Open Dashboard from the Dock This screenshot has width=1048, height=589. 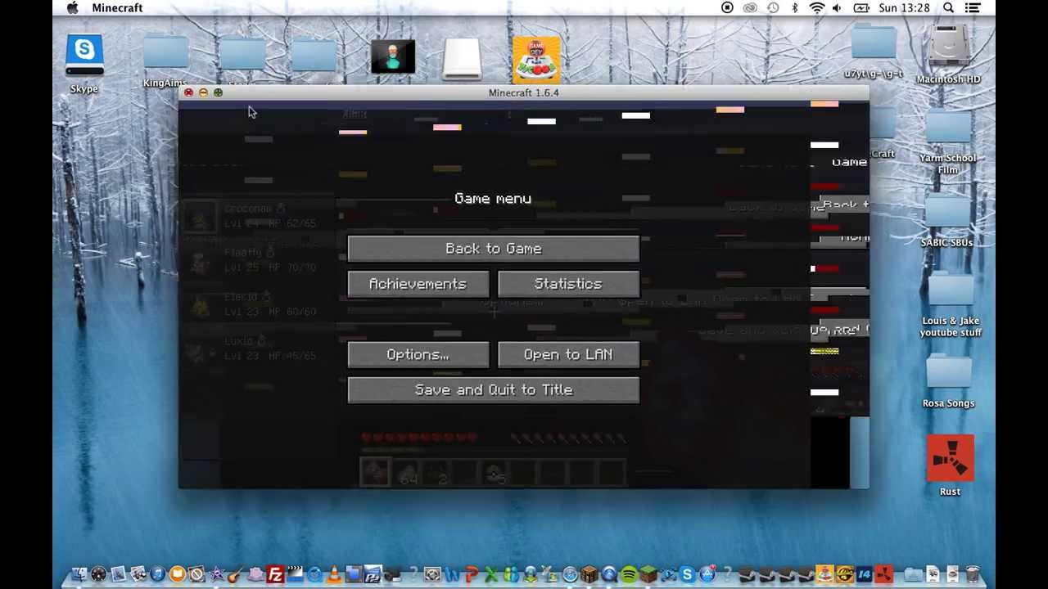[99, 574]
